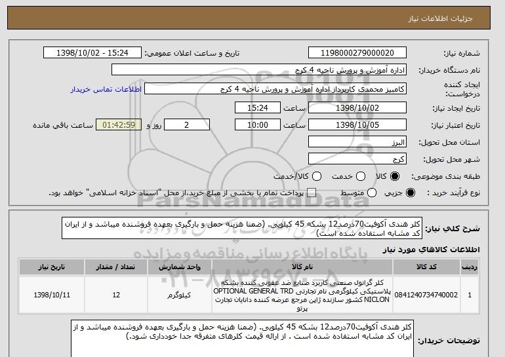Screen dimensions: 505x357
Task: Click the item code cell 0841240734740002
Action: [426, 295]
